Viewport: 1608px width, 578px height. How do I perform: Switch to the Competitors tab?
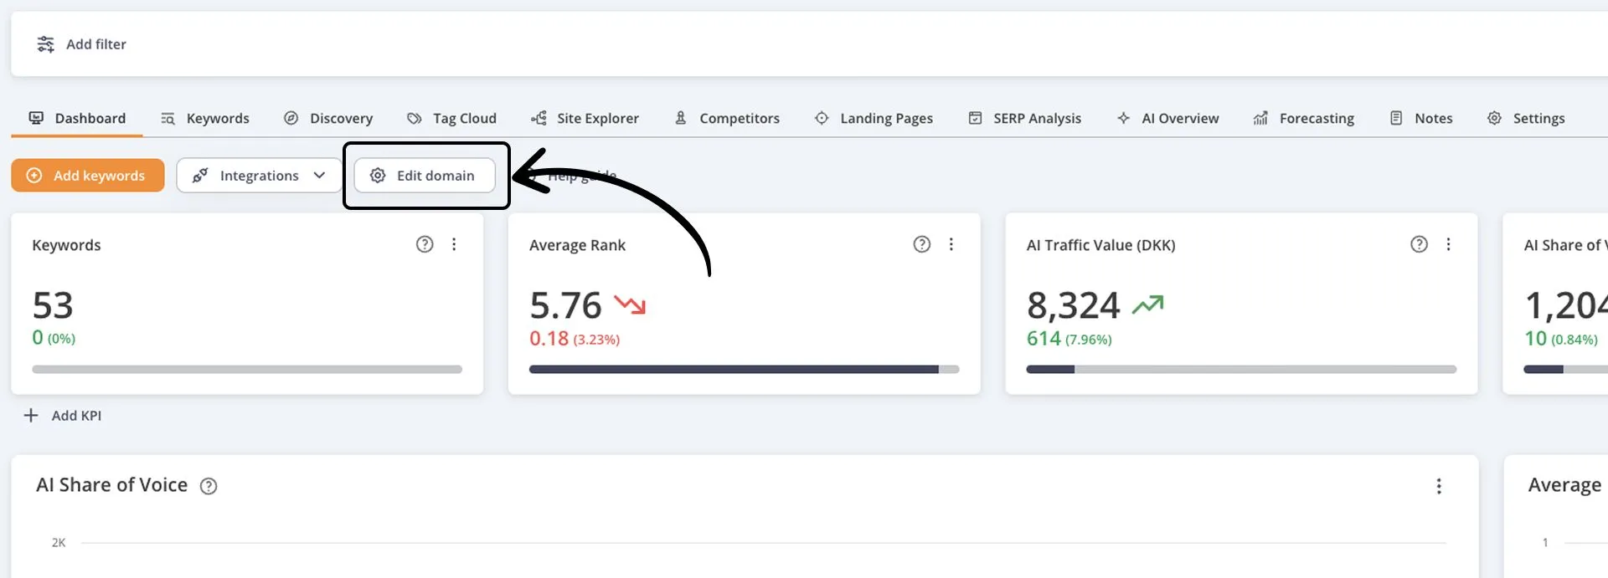click(x=727, y=119)
